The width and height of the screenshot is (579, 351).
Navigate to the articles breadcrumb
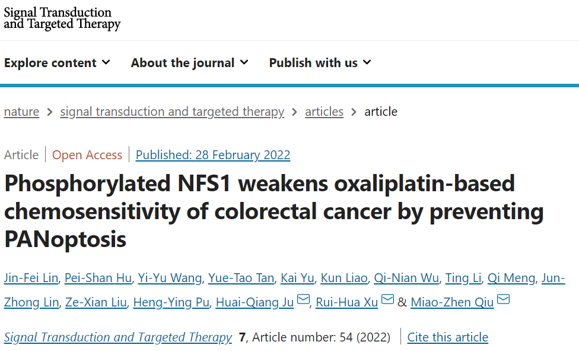coord(325,112)
